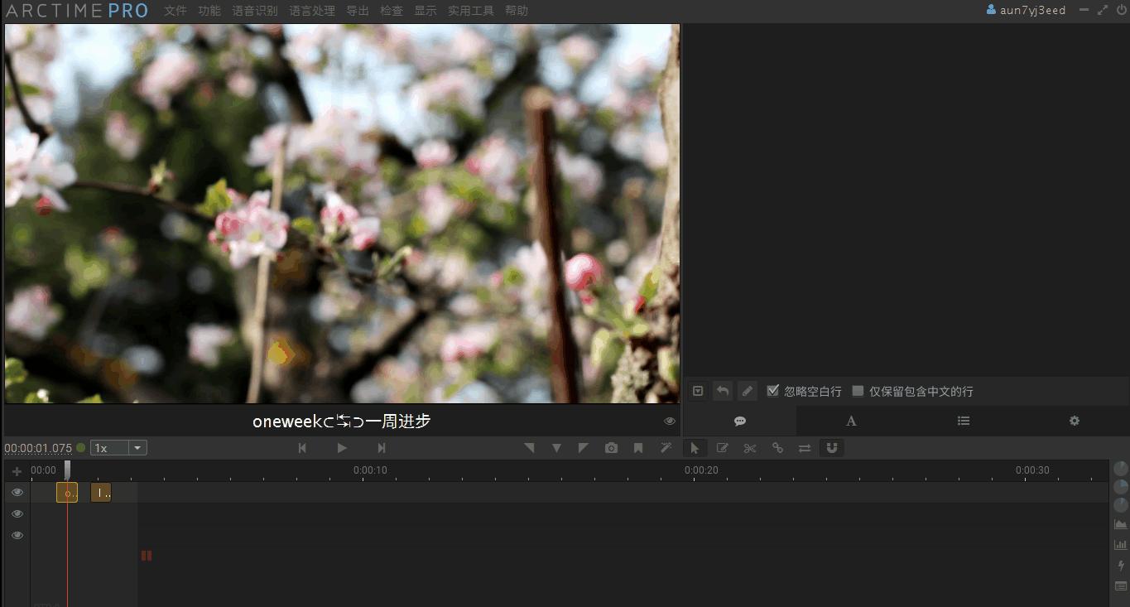Add a bookmark marker with bookmark icon
Viewport: 1130px width, 607px height.
point(638,448)
